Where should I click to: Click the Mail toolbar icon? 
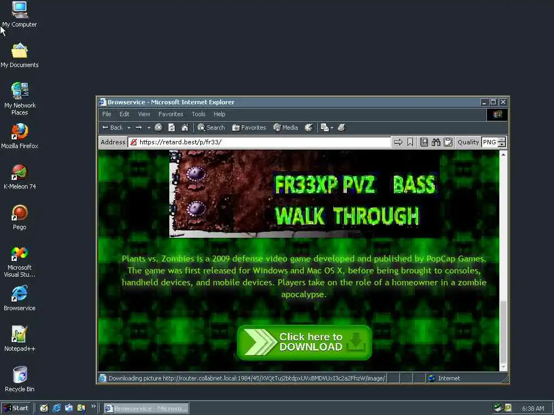[325, 128]
